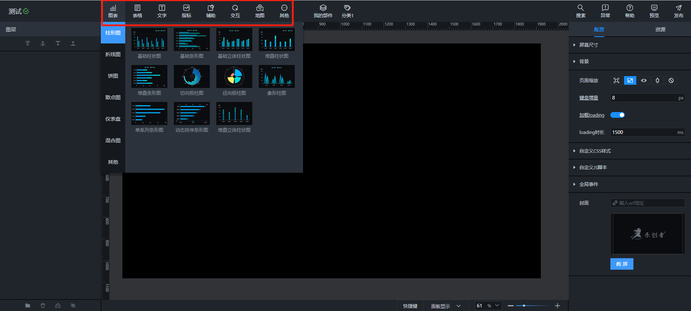Screen dimensions: 691x311
Task: Select the 折线图 chart category
Action: (113, 54)
